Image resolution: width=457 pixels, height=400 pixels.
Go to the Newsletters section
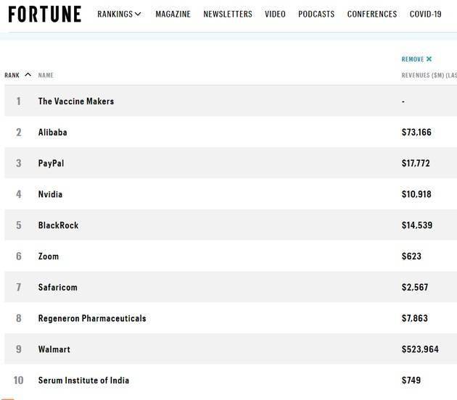point(228,14)
